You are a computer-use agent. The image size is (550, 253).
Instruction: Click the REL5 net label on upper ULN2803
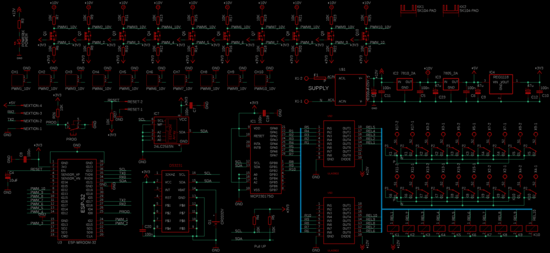click(370, 127)
